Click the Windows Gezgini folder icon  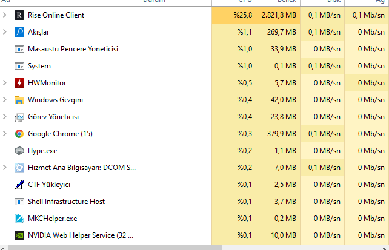coord(19,100)
